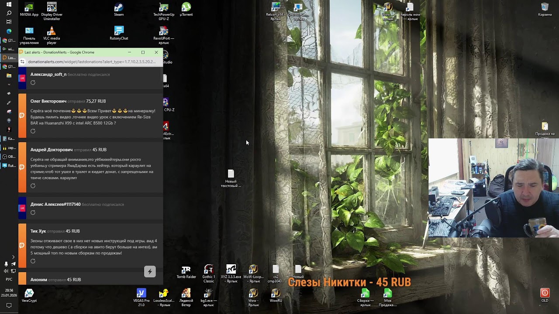Open the XYZ 3.3.5.exe shortcut
The width and height of the screenshot is (559, 314).
click(231, 274)
